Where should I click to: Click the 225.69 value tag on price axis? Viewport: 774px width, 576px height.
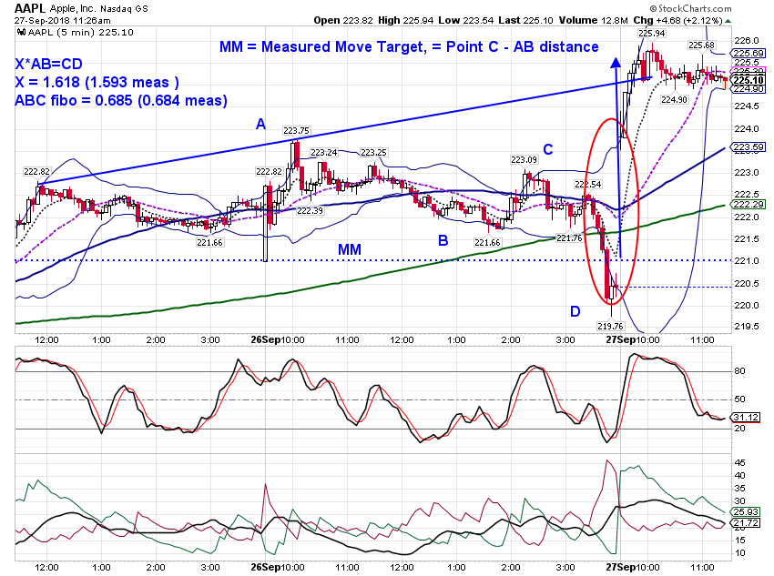pyautogui.click(x=749, y=54)
